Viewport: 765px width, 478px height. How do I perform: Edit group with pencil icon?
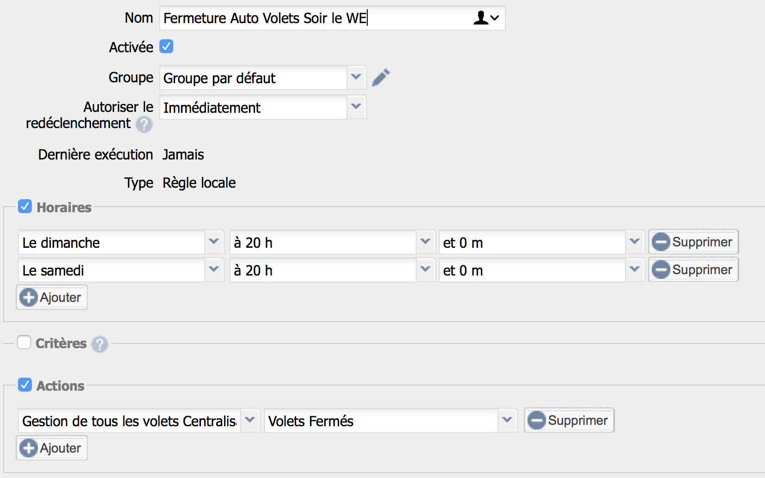tap(381, 77)
